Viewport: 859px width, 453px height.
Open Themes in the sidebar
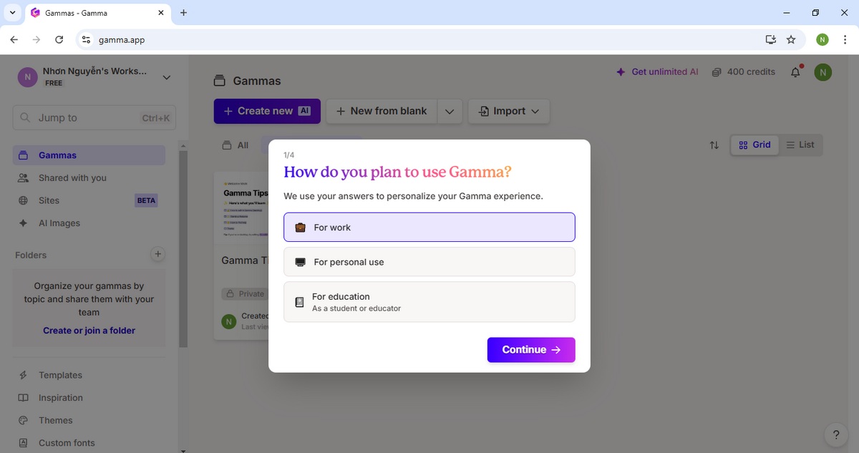pyautogui.click(x=89, y=420)
